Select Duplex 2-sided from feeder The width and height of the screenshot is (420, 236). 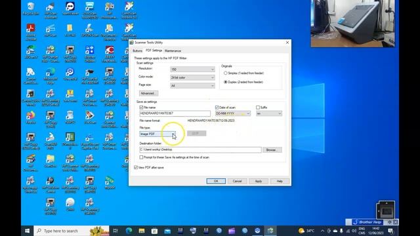tap(226, 82)
